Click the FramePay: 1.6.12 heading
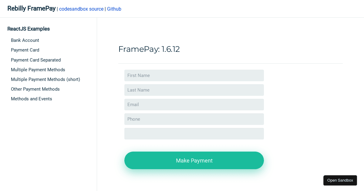The image size is (364, 191). coord(149,49)
